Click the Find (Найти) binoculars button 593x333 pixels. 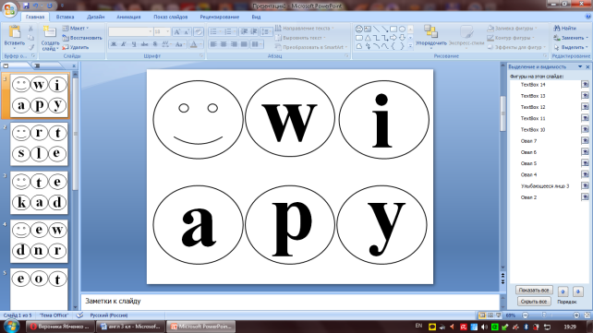click(x=565, y=29)
